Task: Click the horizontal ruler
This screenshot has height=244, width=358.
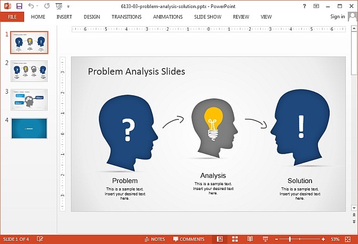Action: (x=208, y=29)
